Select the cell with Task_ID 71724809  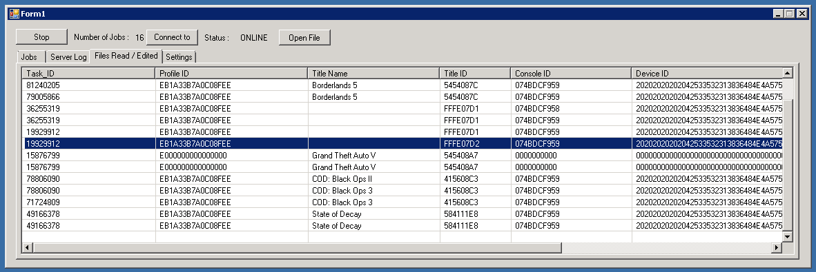coord(89,202)
